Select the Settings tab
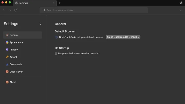 [35, 3]
